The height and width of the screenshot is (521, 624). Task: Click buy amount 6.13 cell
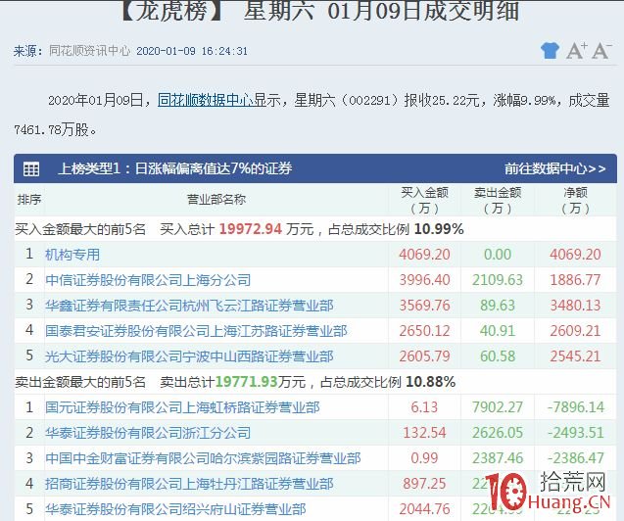coord(424,407)
